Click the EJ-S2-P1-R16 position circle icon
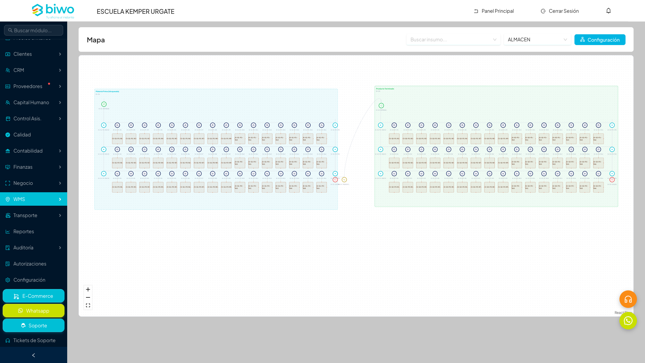Image resolution: width=645 pixels, height=363 pixels. pos(599,125)
